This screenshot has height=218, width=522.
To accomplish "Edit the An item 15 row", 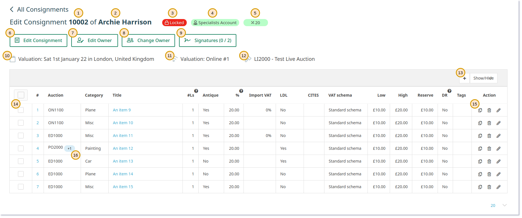I will pyautogui.click(x=498, y=187).
